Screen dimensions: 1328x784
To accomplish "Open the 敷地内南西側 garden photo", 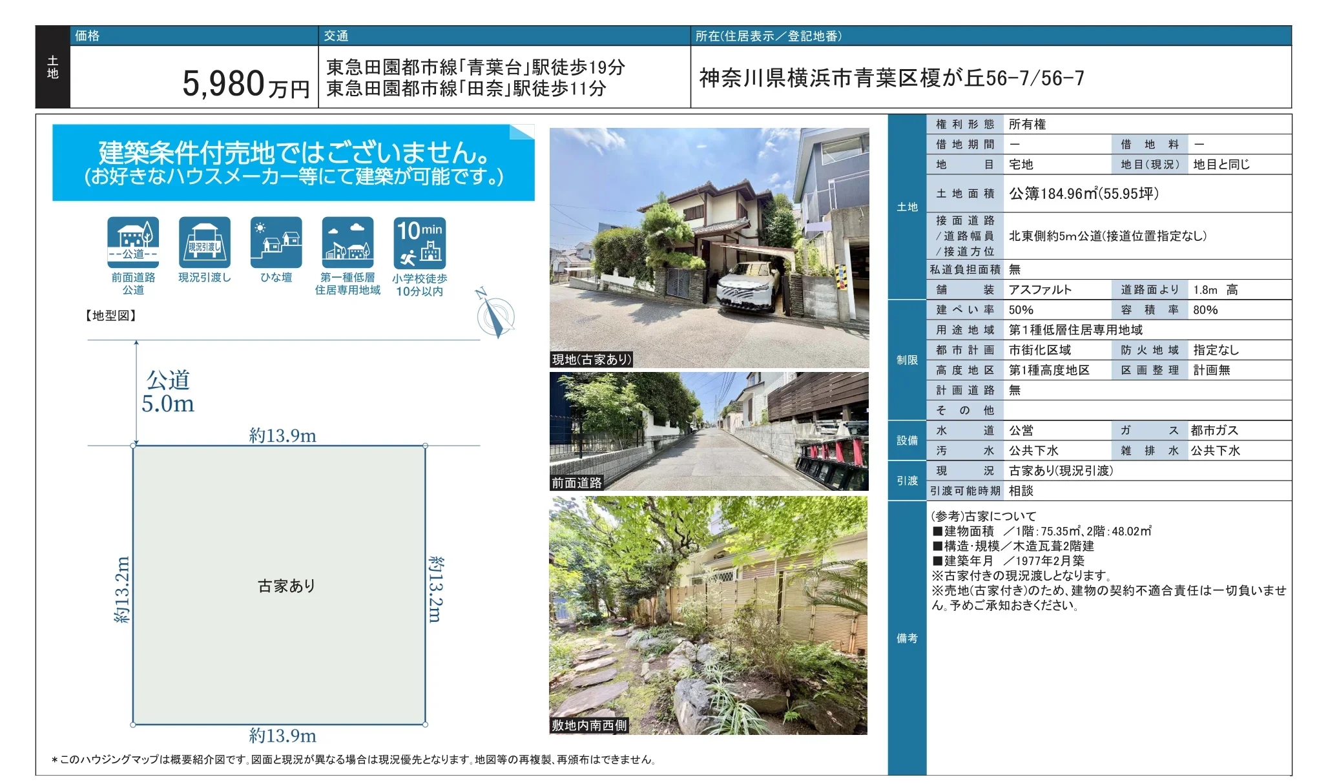I will [x=709, y=615].
